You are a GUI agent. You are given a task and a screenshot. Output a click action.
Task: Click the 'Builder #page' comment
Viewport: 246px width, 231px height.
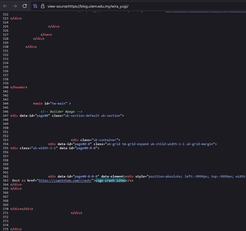pos(61,112)
